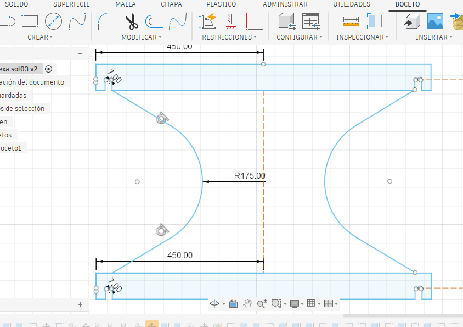Click the blue icon right of Measure
This screenshot has width=463, height=327.
(375, 21)
